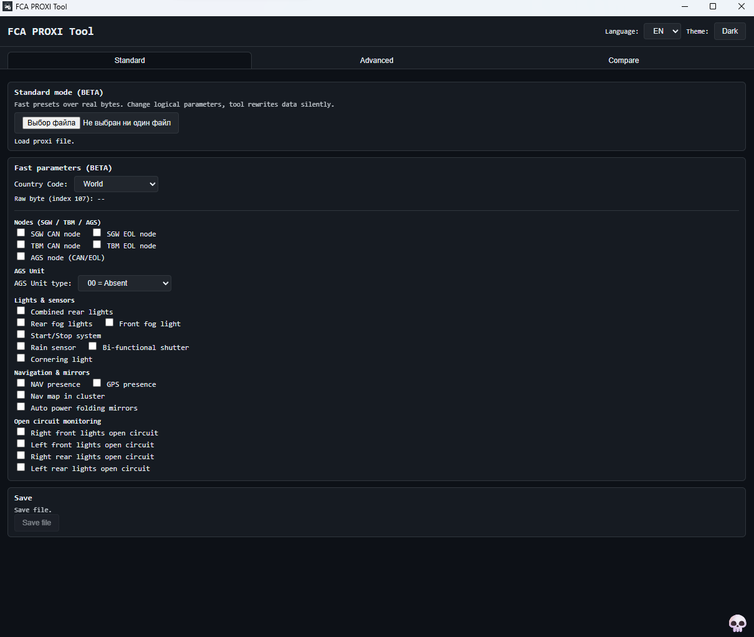Click the Save file button
The height and width of the screenshot is (637, 754).
click(x=37, y=523)
